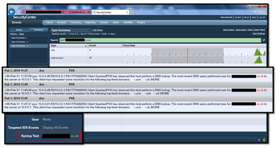
Task: Click the Trend Data column header
Action: 194,46
